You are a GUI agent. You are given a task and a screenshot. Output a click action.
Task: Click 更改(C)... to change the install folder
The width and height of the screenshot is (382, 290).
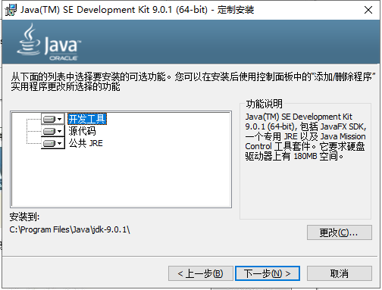pos(340,232)
